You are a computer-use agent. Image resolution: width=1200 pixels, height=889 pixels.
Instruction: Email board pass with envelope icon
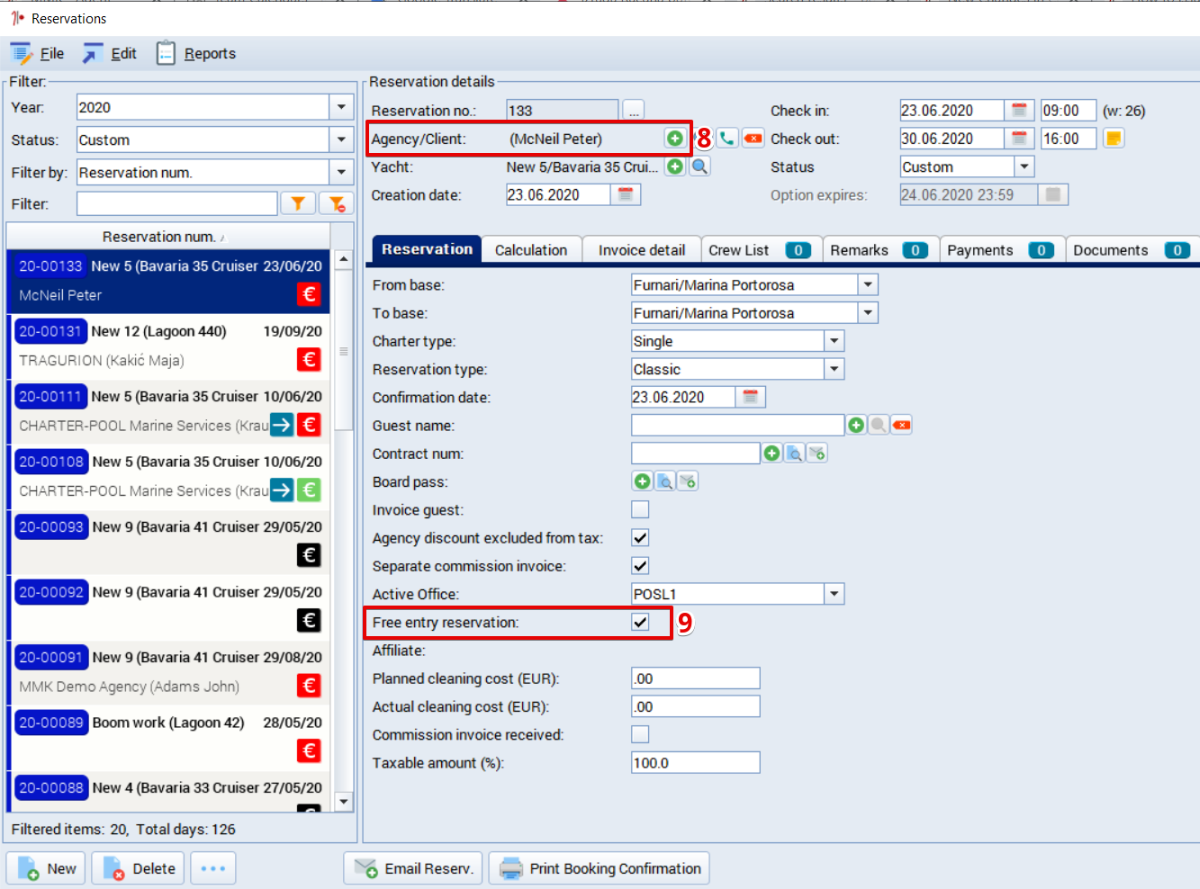point(687,481)
